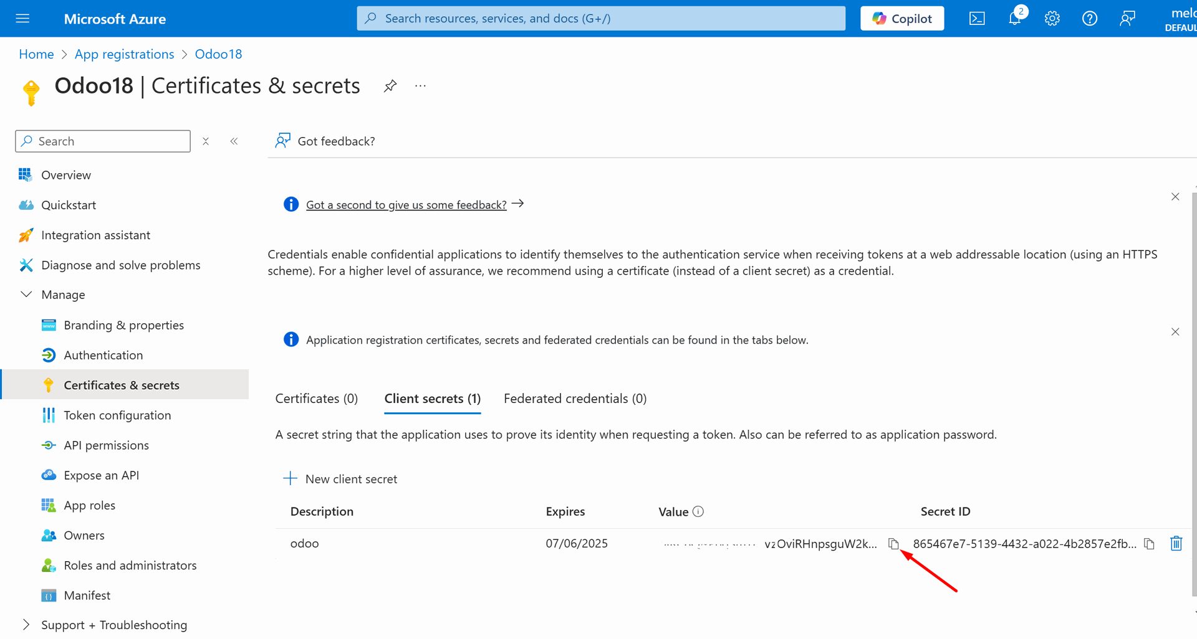Click the Branding & properties icon
Viewport: 1197px width, 639px height.
(x=49, y=325)
